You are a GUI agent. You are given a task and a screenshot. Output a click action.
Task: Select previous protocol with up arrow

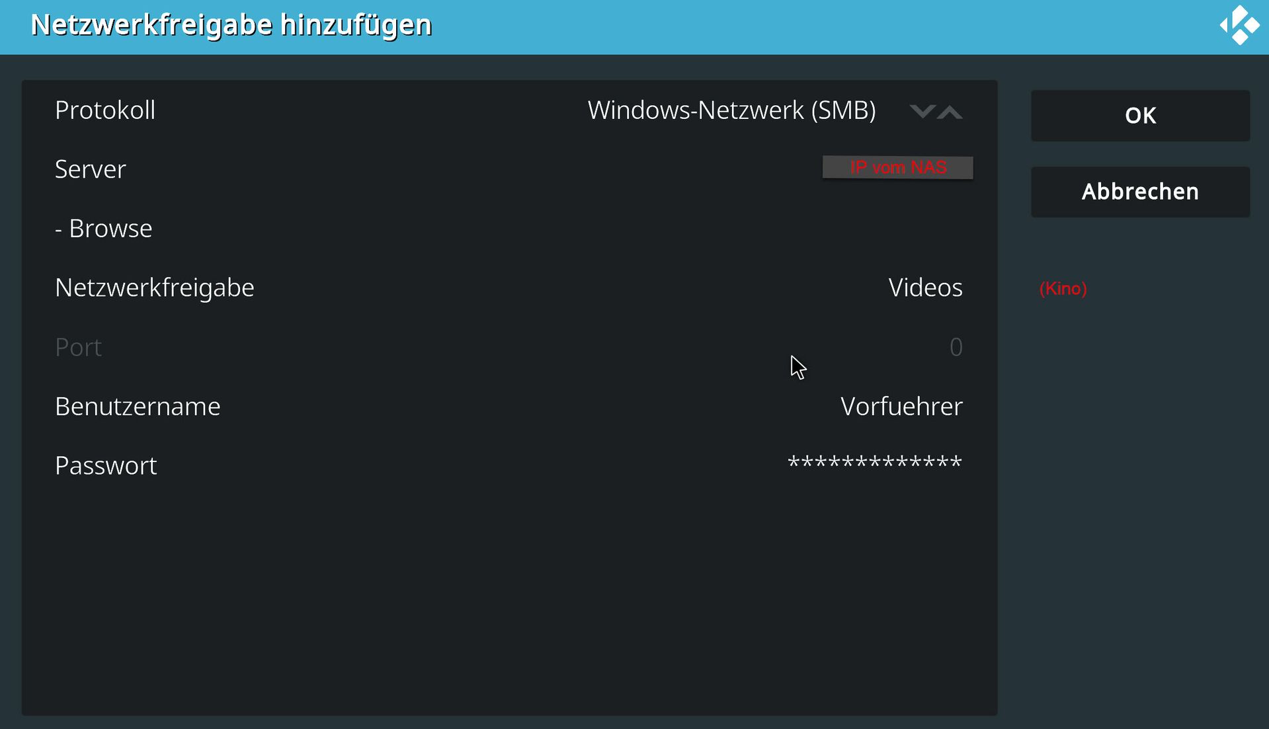(950, 112)
